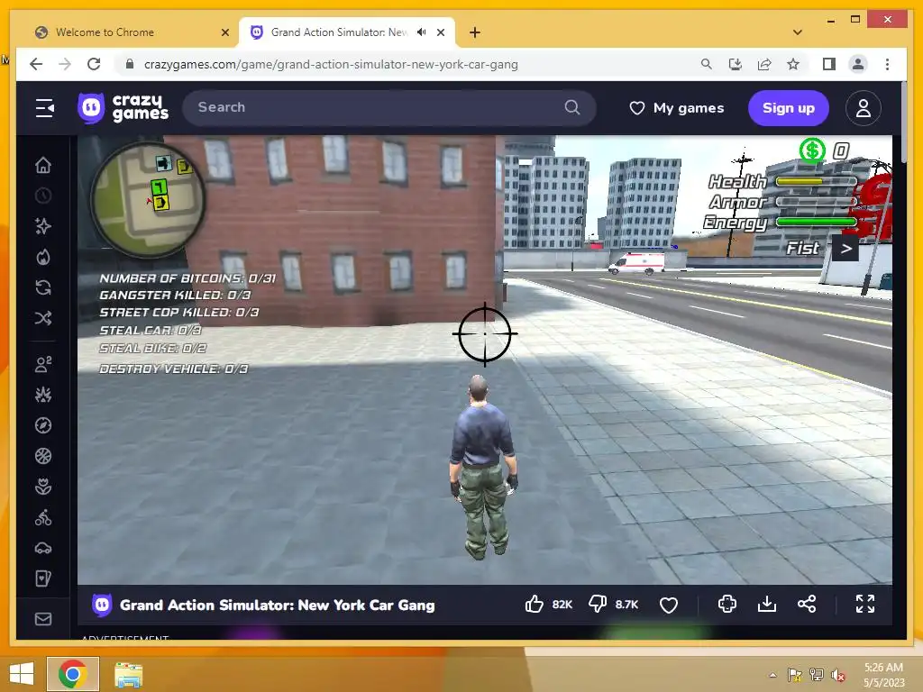Viewport: 923px width, 692px height.
Task: Add game to favorites with heart icon
Action: coord(669,605)
